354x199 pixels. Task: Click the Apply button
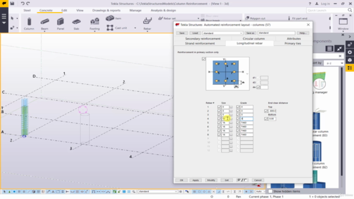point(195,180)
